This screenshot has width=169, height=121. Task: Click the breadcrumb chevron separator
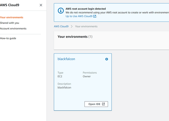[x=72, y=26]
